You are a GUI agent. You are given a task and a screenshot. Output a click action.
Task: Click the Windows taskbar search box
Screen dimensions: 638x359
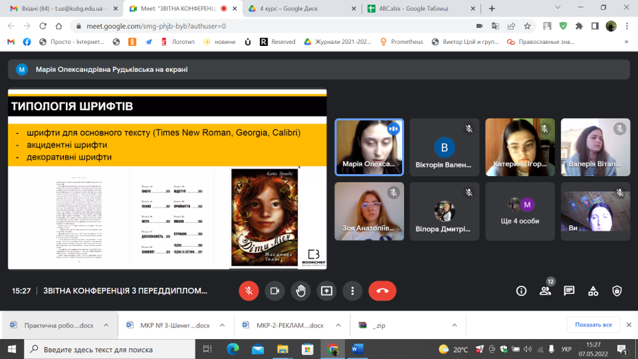[110, 349]
